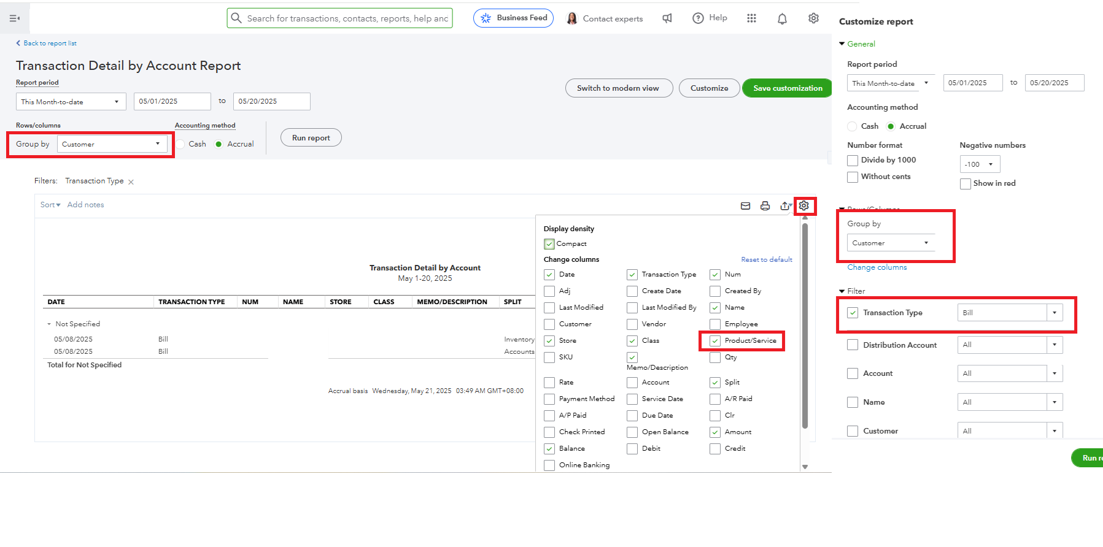Toggle the hamburger navigation menu icon

15,18
